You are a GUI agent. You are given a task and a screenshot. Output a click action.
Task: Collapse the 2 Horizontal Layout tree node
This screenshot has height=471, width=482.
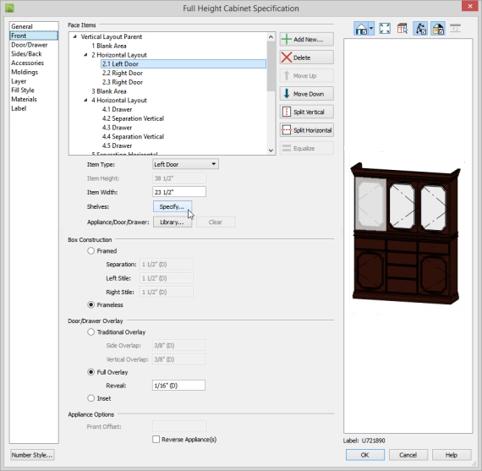point(85,55)
